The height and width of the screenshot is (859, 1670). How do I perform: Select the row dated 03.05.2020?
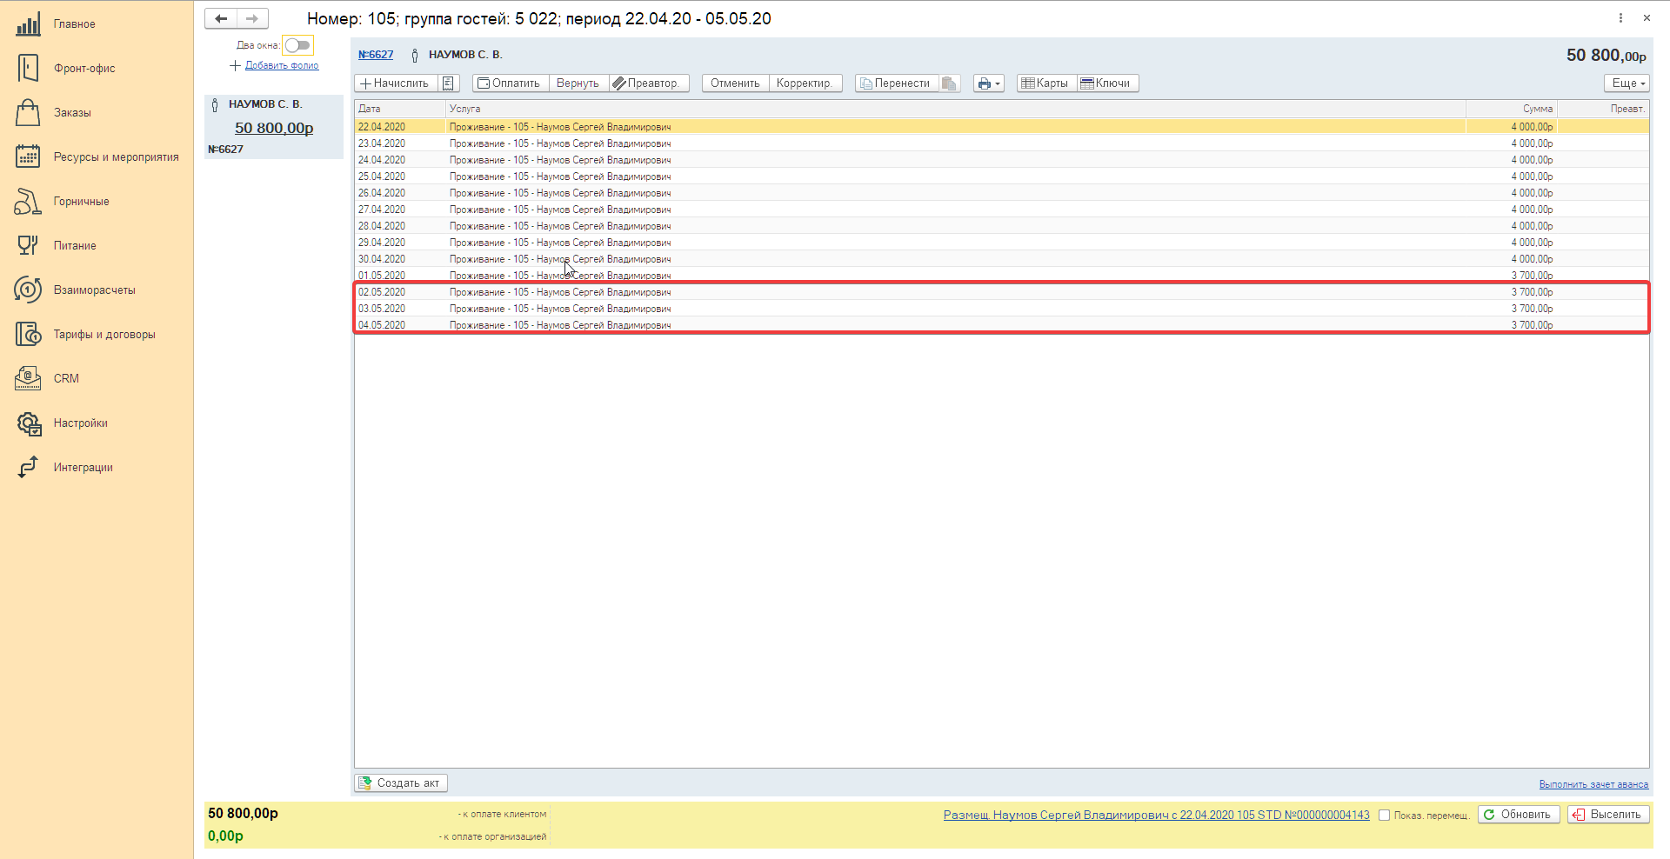[1001, 309]
